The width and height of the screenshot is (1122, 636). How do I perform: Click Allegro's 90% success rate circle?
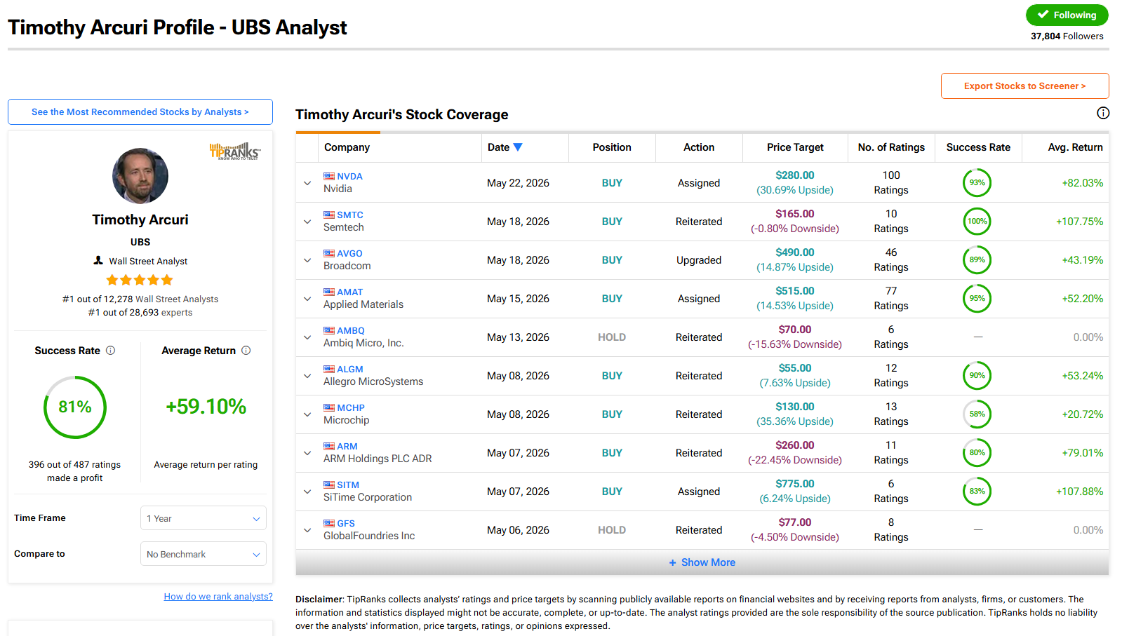[977, 376]
